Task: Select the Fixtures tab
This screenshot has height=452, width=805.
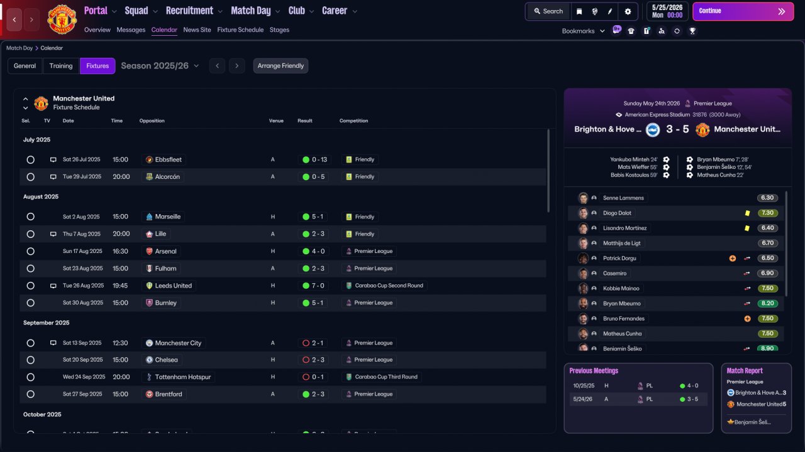Action: coord(97,66)
